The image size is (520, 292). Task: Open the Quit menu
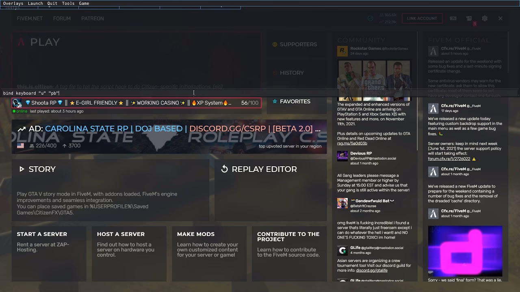click(x=52, y=3)
